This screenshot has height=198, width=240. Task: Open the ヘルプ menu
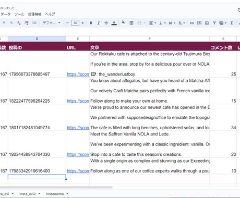click(x=50, y=14)
